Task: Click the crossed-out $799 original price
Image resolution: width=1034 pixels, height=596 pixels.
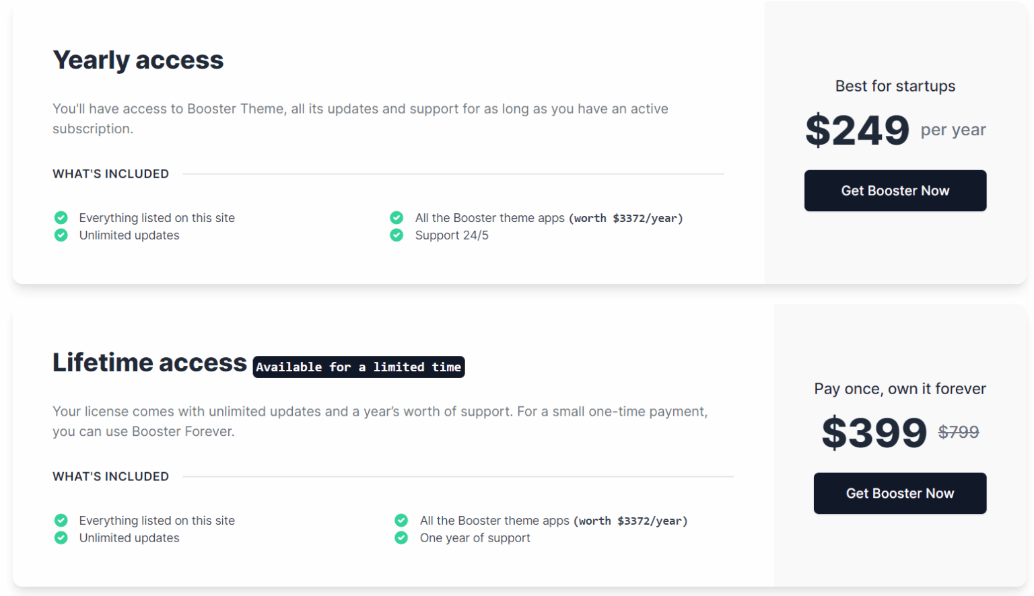Action: [959, 433]
